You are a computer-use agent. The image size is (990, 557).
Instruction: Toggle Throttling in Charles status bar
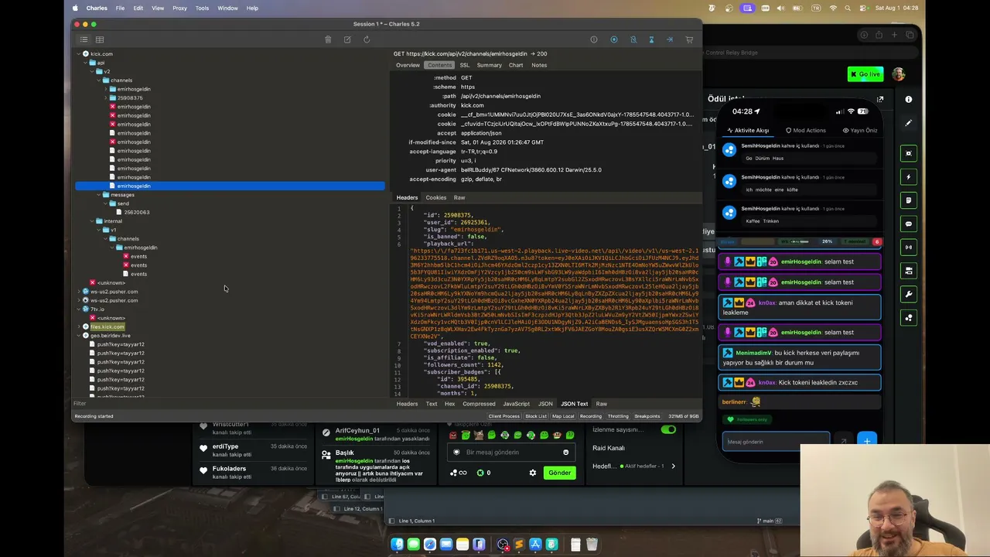[x=618, y=416]
